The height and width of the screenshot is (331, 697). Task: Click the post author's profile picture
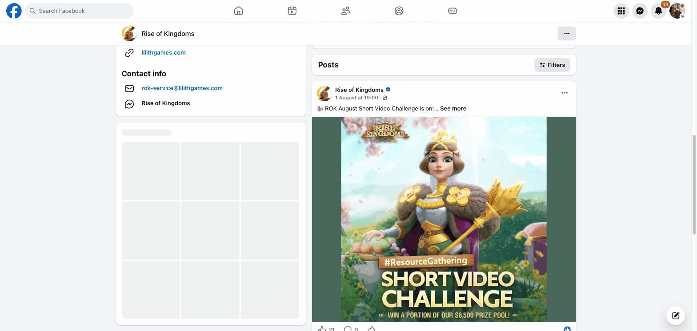click(324, 94)
